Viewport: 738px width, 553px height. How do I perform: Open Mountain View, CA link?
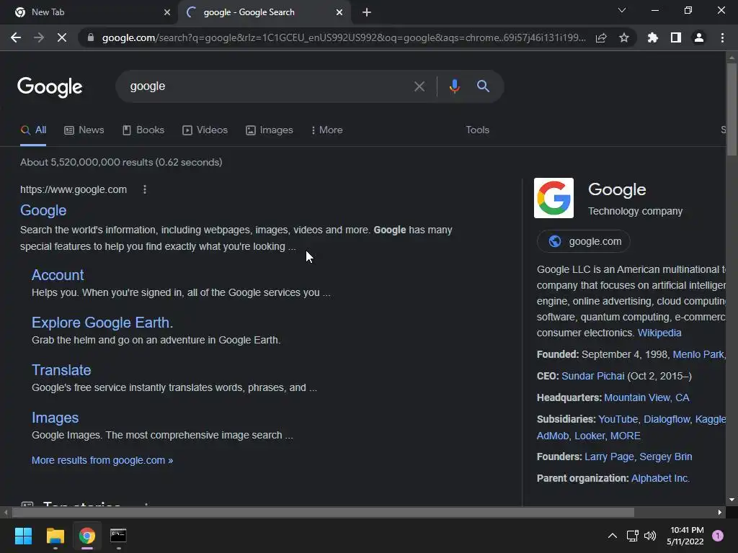[x=646, y=397]
